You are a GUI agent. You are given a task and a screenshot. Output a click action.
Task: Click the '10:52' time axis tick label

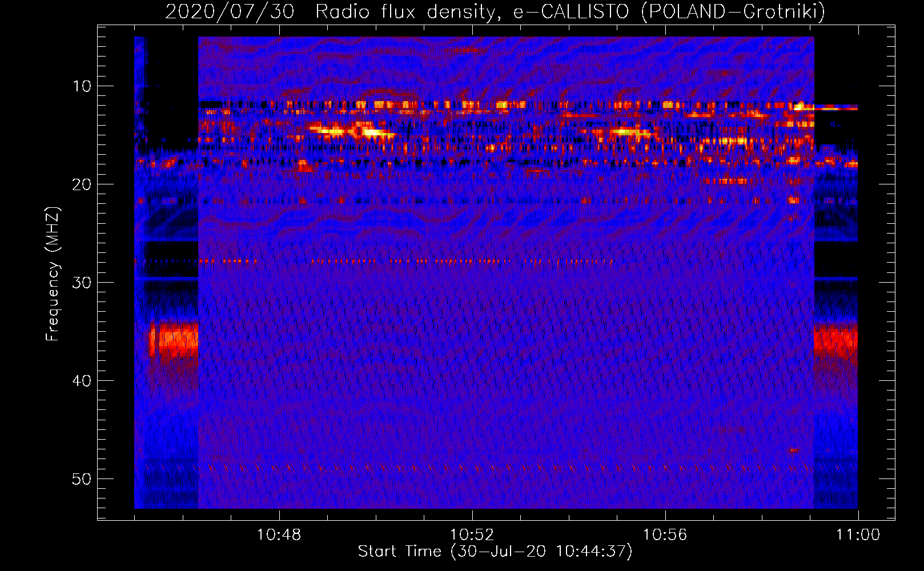point(472,535)
